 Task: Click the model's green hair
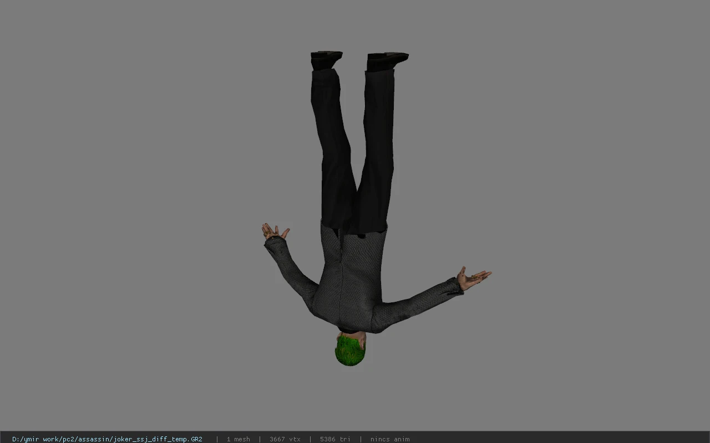[x=349, y=351]
